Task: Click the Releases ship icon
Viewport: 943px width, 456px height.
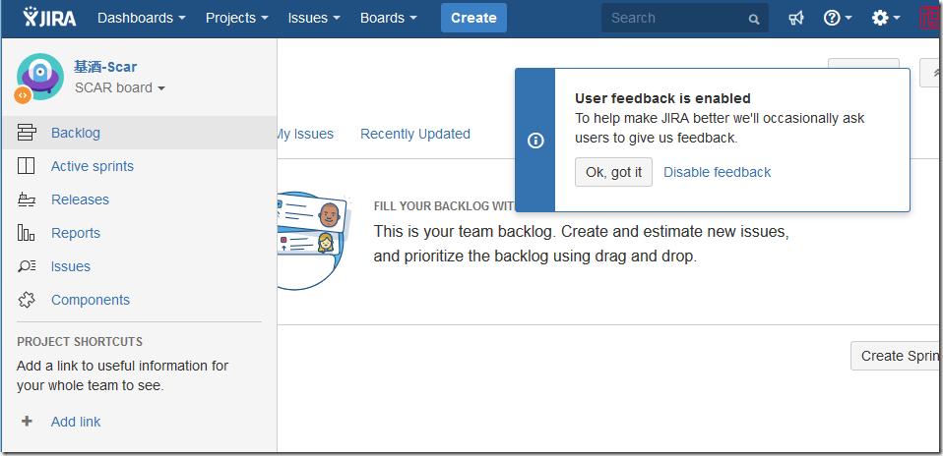Action: pyautogui.click(x=27, y=200)
